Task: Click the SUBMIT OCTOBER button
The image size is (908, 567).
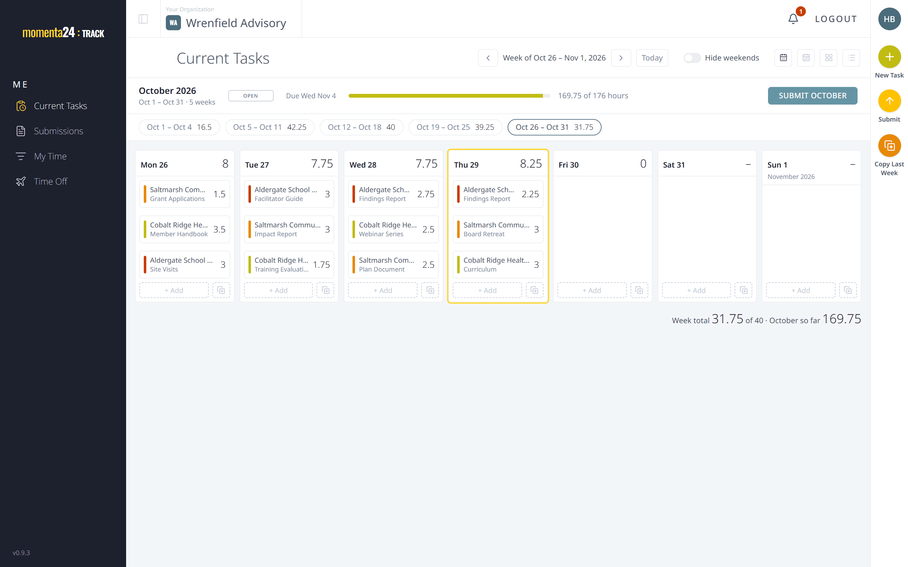Action: 812,96
